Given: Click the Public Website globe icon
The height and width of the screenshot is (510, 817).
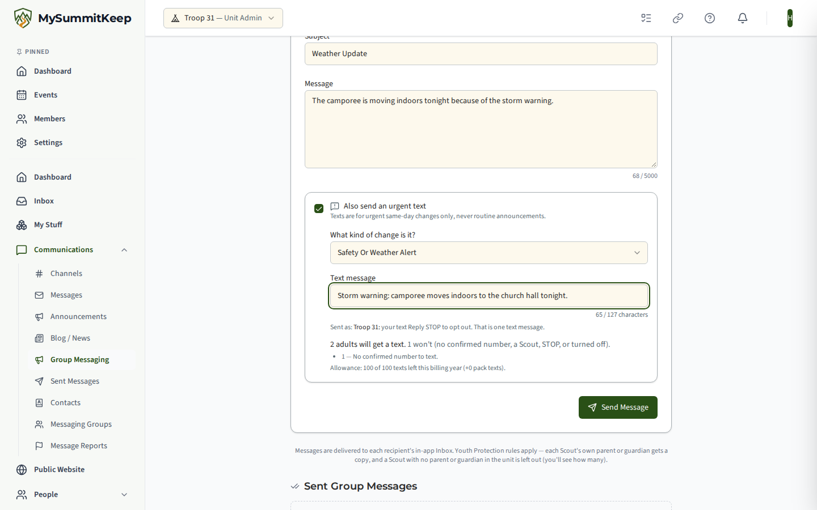Looking at the screenshot, I should (22, 470).
